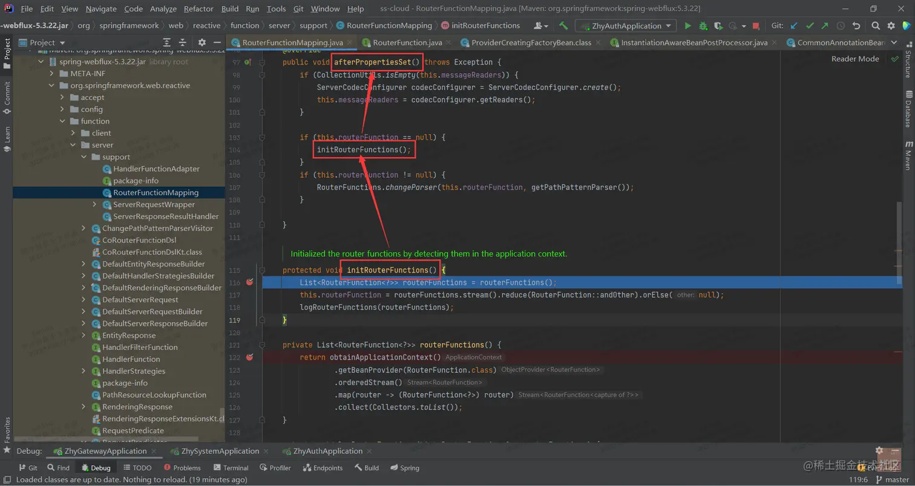Run with coverage shield icon
915x486 pixels.
[x=718, y=26]
